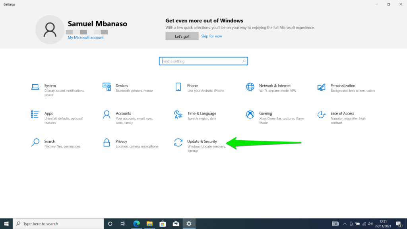Open Ease of Access settings
Screen dimensions: 407x229
tap(342, 116)
